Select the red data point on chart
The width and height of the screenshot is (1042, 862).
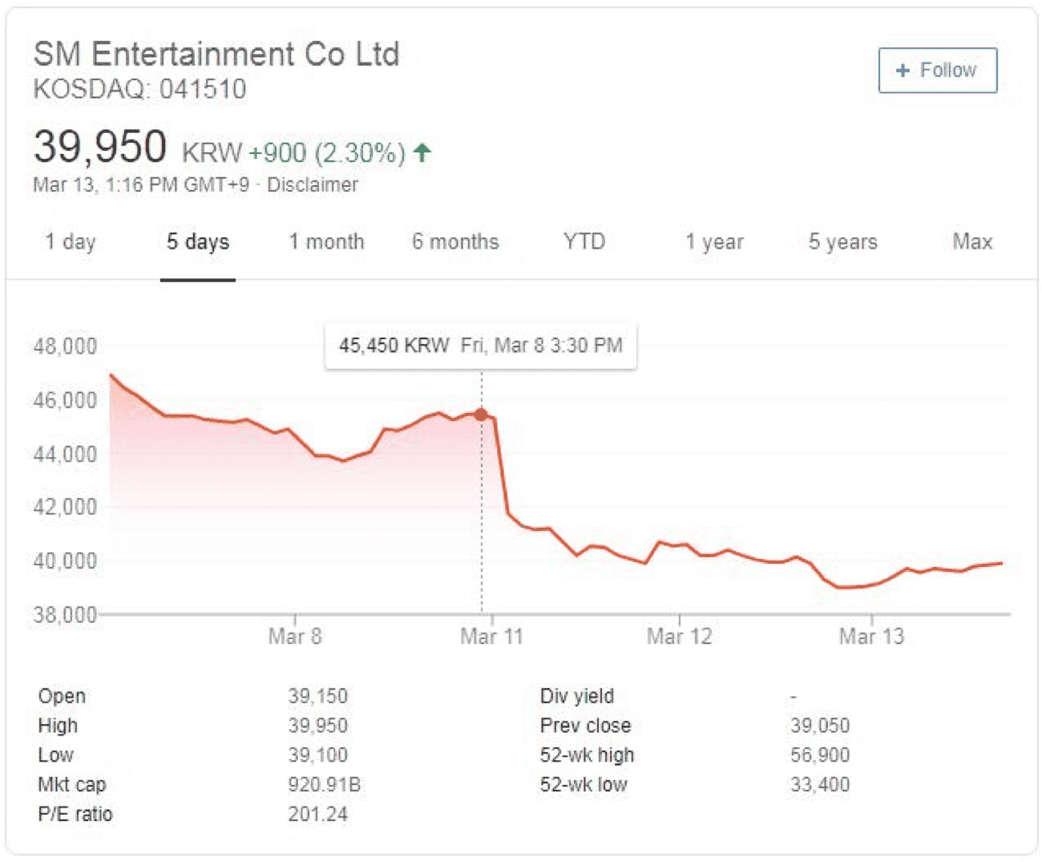(481, 415)
